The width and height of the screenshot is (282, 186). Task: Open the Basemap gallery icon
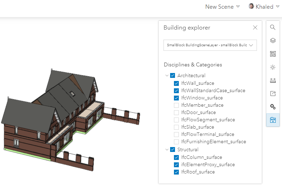pyautogui.click(x=273, y=54)
